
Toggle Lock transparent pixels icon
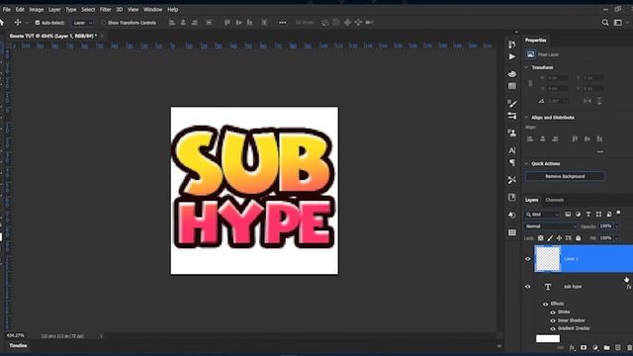click(x=541, y=238)
